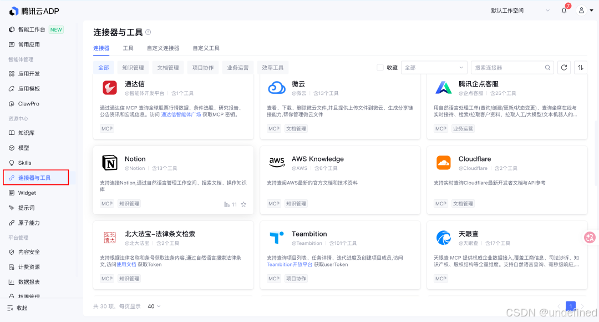The height and width of the screenshot is (322, 599).
Task: Select the 全部 category filter chip
Action: (104, 68)
